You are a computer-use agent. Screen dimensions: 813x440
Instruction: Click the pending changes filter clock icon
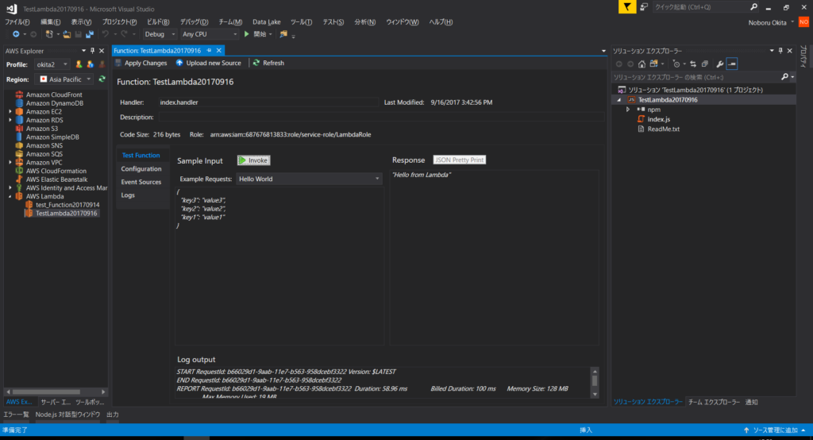[x=676, y=64]
